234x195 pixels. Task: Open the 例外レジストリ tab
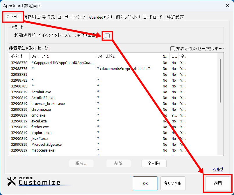coord(128,17)
